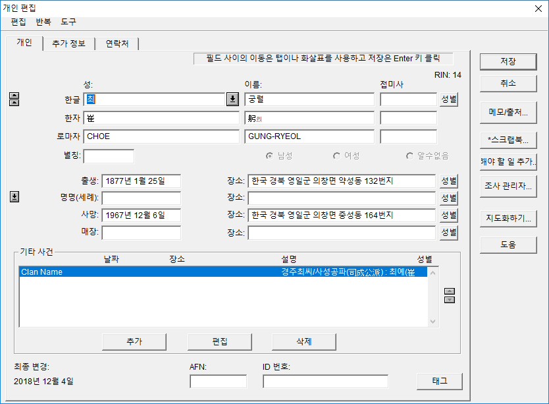Screen dimensions: 549x404
Task: Click the down-arrow icon beside 명명(세례)
Action: pos(14,196)
